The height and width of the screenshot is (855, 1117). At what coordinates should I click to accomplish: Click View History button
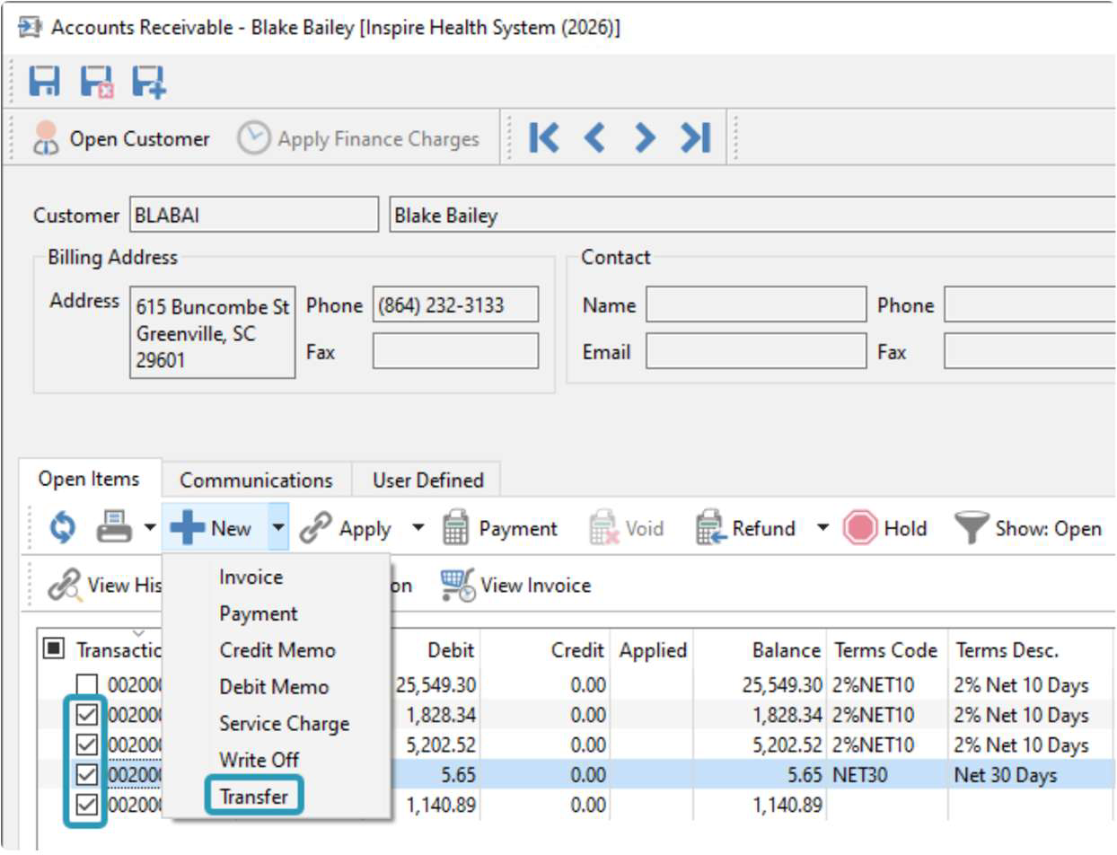pyautogui.click(x=106, y=586)
